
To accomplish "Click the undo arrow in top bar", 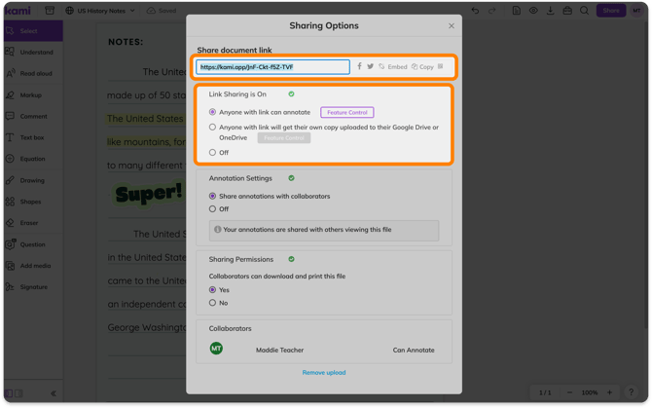I will (475, 11).
